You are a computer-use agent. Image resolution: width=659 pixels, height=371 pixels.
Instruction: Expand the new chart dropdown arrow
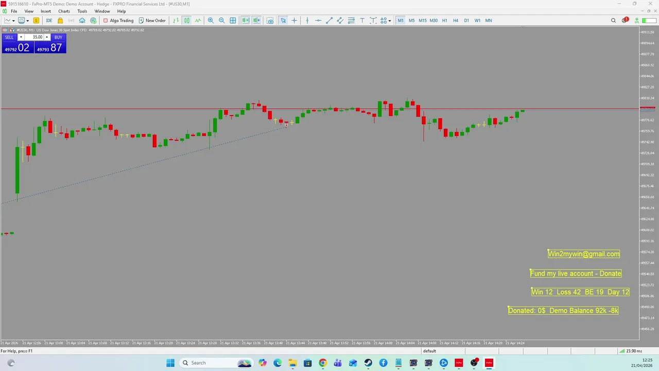(x=13, y=21)
